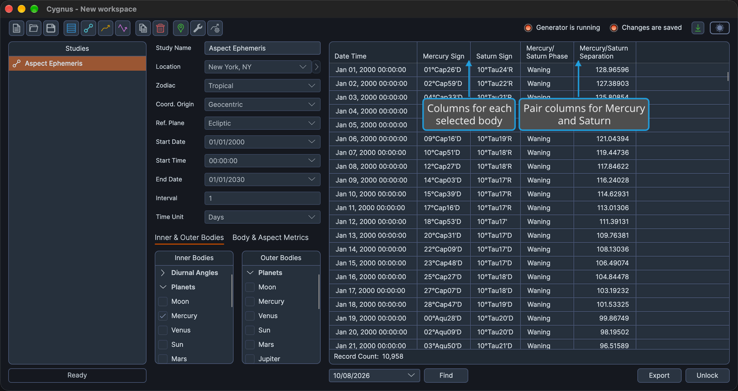Click the arrow icon beside the Location field
The image size is (738, 391).
(x=317, y=67)
